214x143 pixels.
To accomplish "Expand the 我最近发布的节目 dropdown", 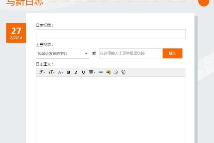I will point(62,54).
